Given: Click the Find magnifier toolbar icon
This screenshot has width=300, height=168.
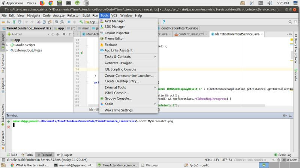Looking at the screenshot, I should point(57,22).
